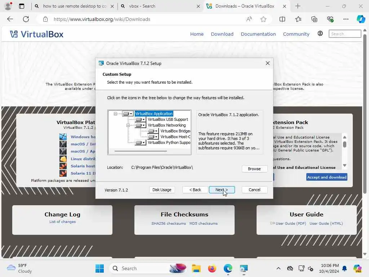Open the VirtualBox Host-Only feature dropdown
The image size is (369, 277).
pyautogui.click(x=153, y=137)
